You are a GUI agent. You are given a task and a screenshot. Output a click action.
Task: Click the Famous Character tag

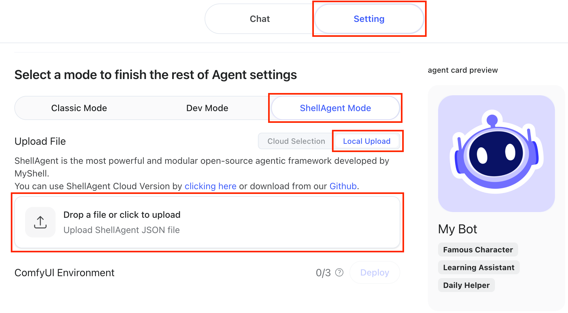pyautogui.click(x=478, y=250)
